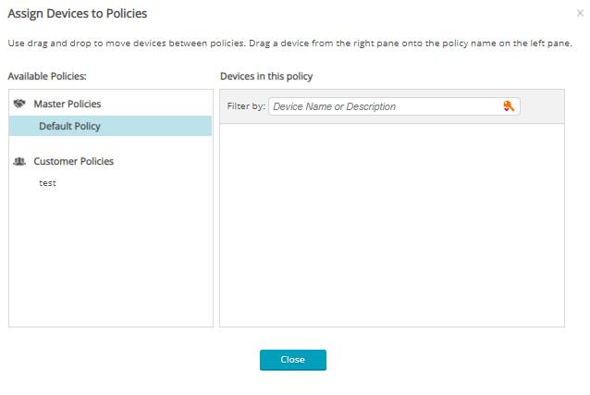Select the Default Policy entry
Viewport: 590px width, 395px height.
[x=69, y=126]
